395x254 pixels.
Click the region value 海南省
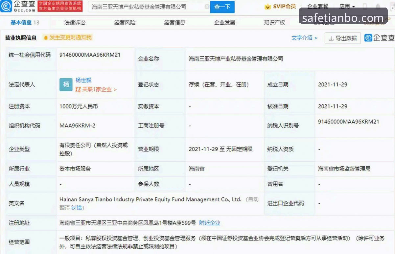click(x=197, y=169)
